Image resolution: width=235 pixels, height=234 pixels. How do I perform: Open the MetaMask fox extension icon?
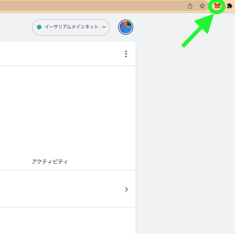coord(217,6)
